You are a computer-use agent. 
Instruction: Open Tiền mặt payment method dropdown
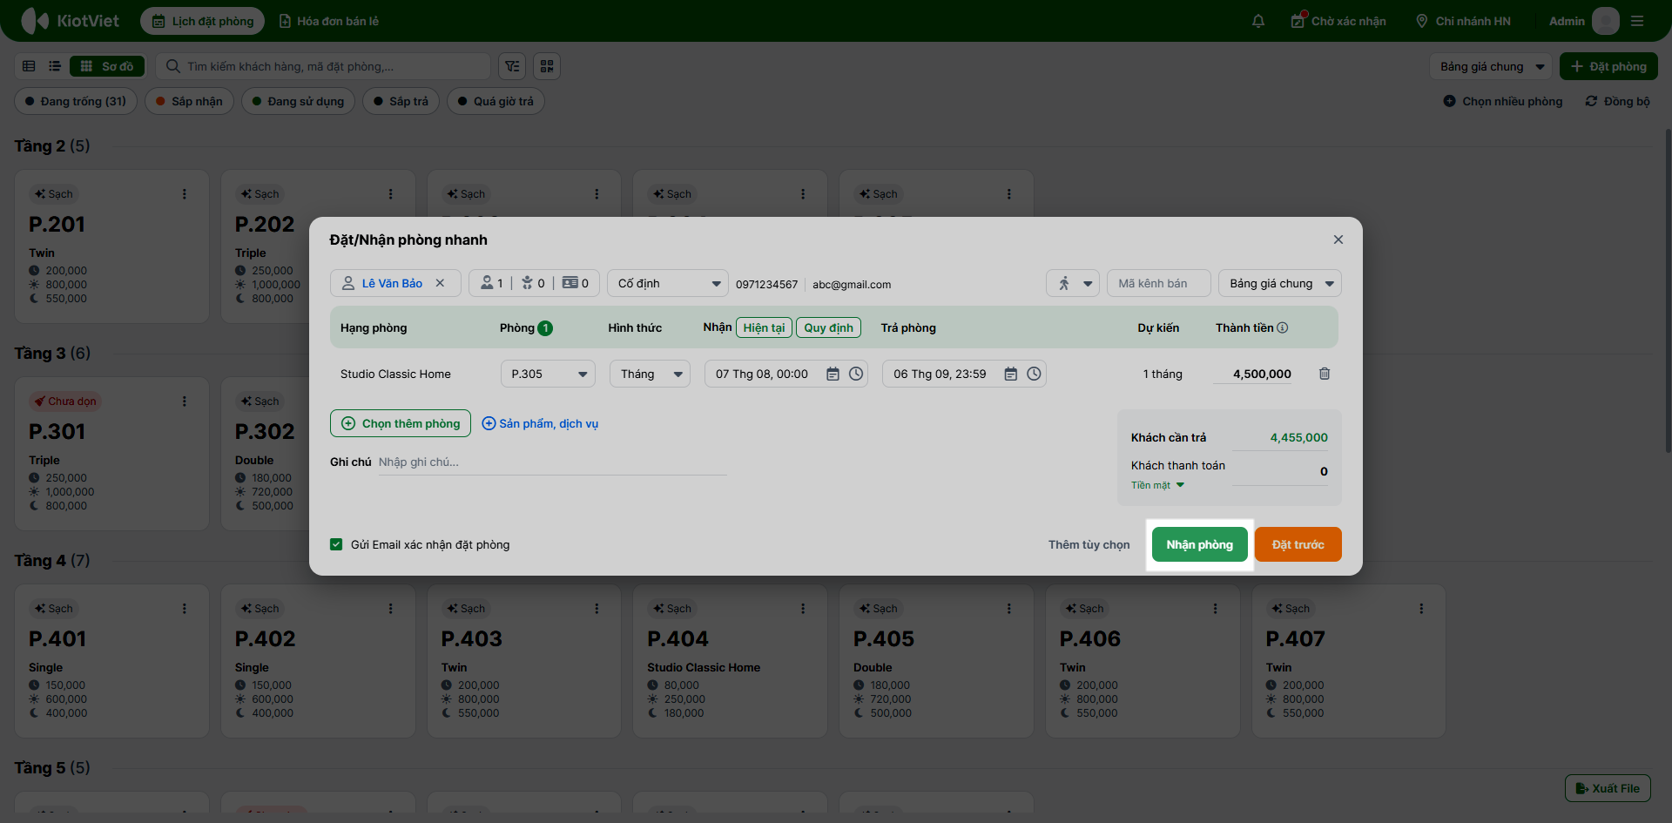click(x=1157, y=485)
